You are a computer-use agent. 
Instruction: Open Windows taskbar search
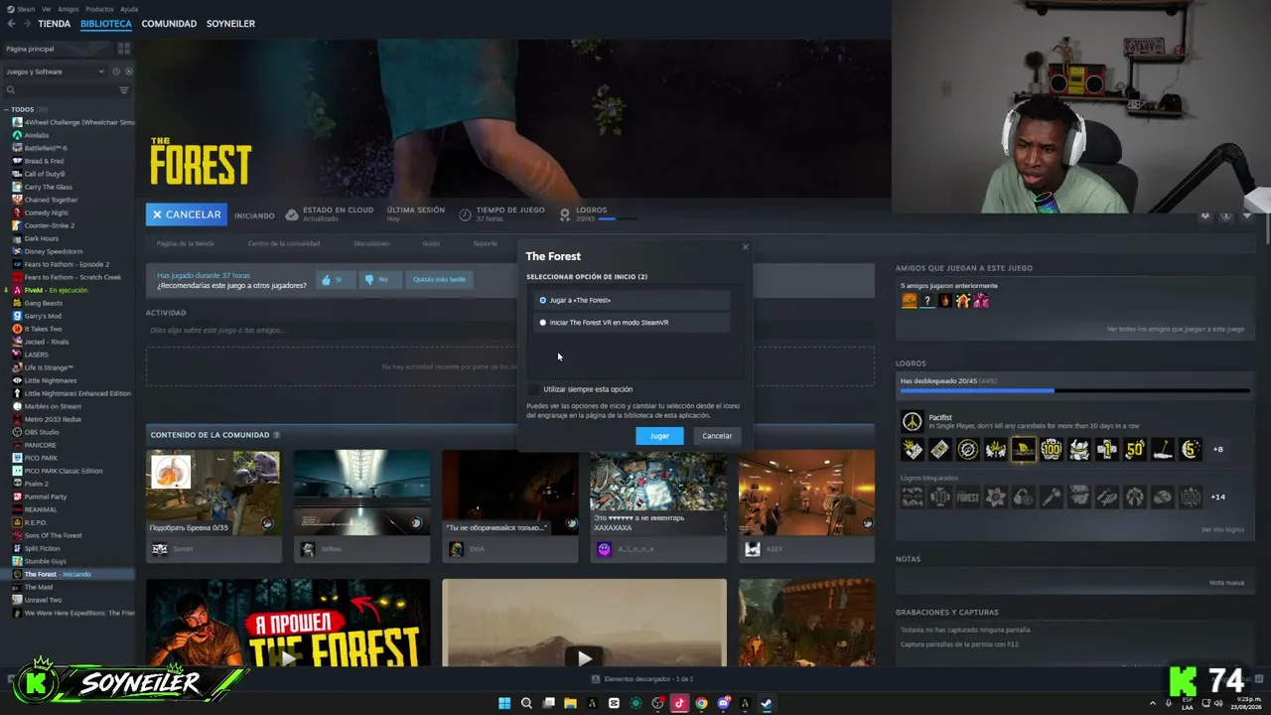[x=526, y=703]
